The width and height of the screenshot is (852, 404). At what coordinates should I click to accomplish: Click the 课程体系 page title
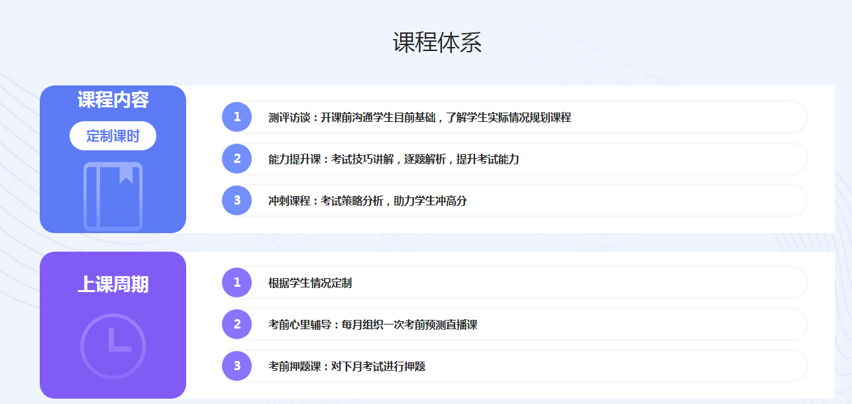[437, 42]
